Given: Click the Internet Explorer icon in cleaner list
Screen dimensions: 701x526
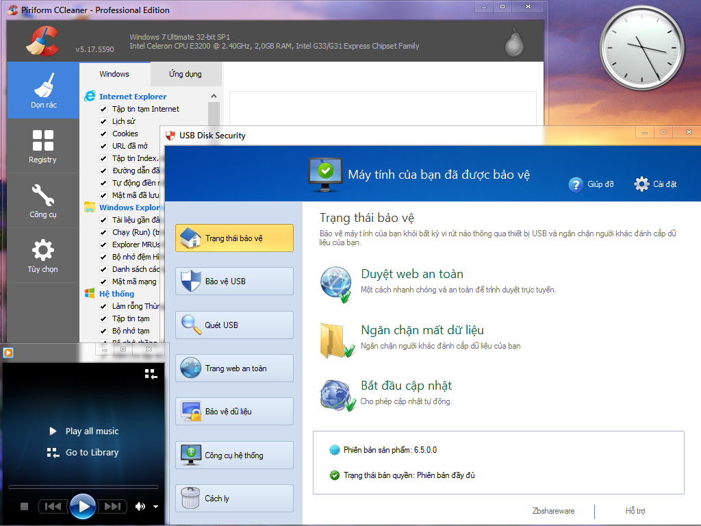Looking at the screenshot, I should pos(90,96).
